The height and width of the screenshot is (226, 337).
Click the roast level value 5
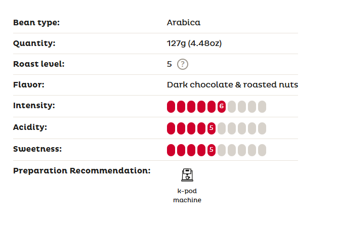point(170,64)
